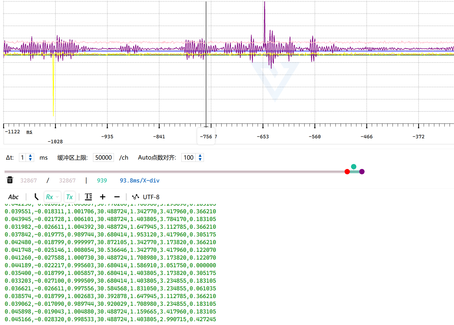454x325 pixels.
Task: Click the Abc text mode icon
Action: 13,197
